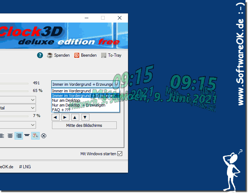The height and width of the screenshot is (193, 248).
Task: Send the window To-Tray
Action: point(111,55)
